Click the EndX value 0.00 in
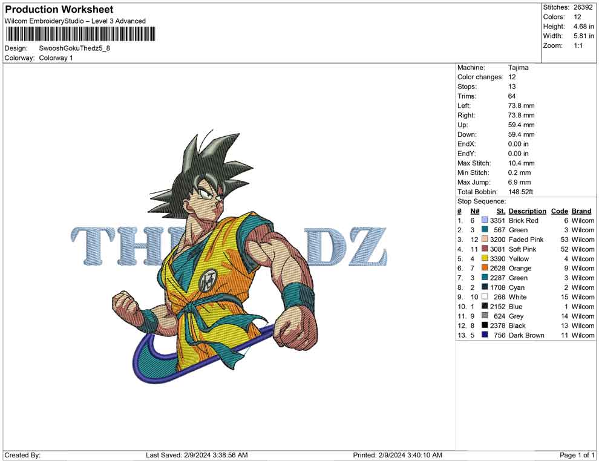Image resolution: width=599 pixels, height=461 pixels. [x=518, y=144]
